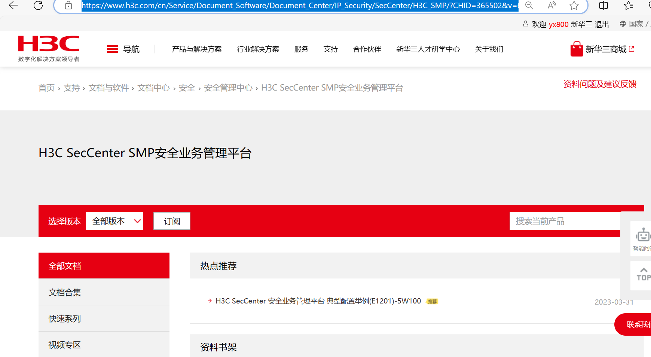This screenshot has width=651, height=357.
Task: Select the 视频专区 sidebar tab
Action: [x=104, y=345]
